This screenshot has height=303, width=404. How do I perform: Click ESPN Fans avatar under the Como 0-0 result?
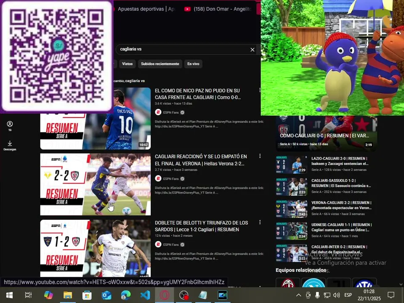click(x=158, y=112)
